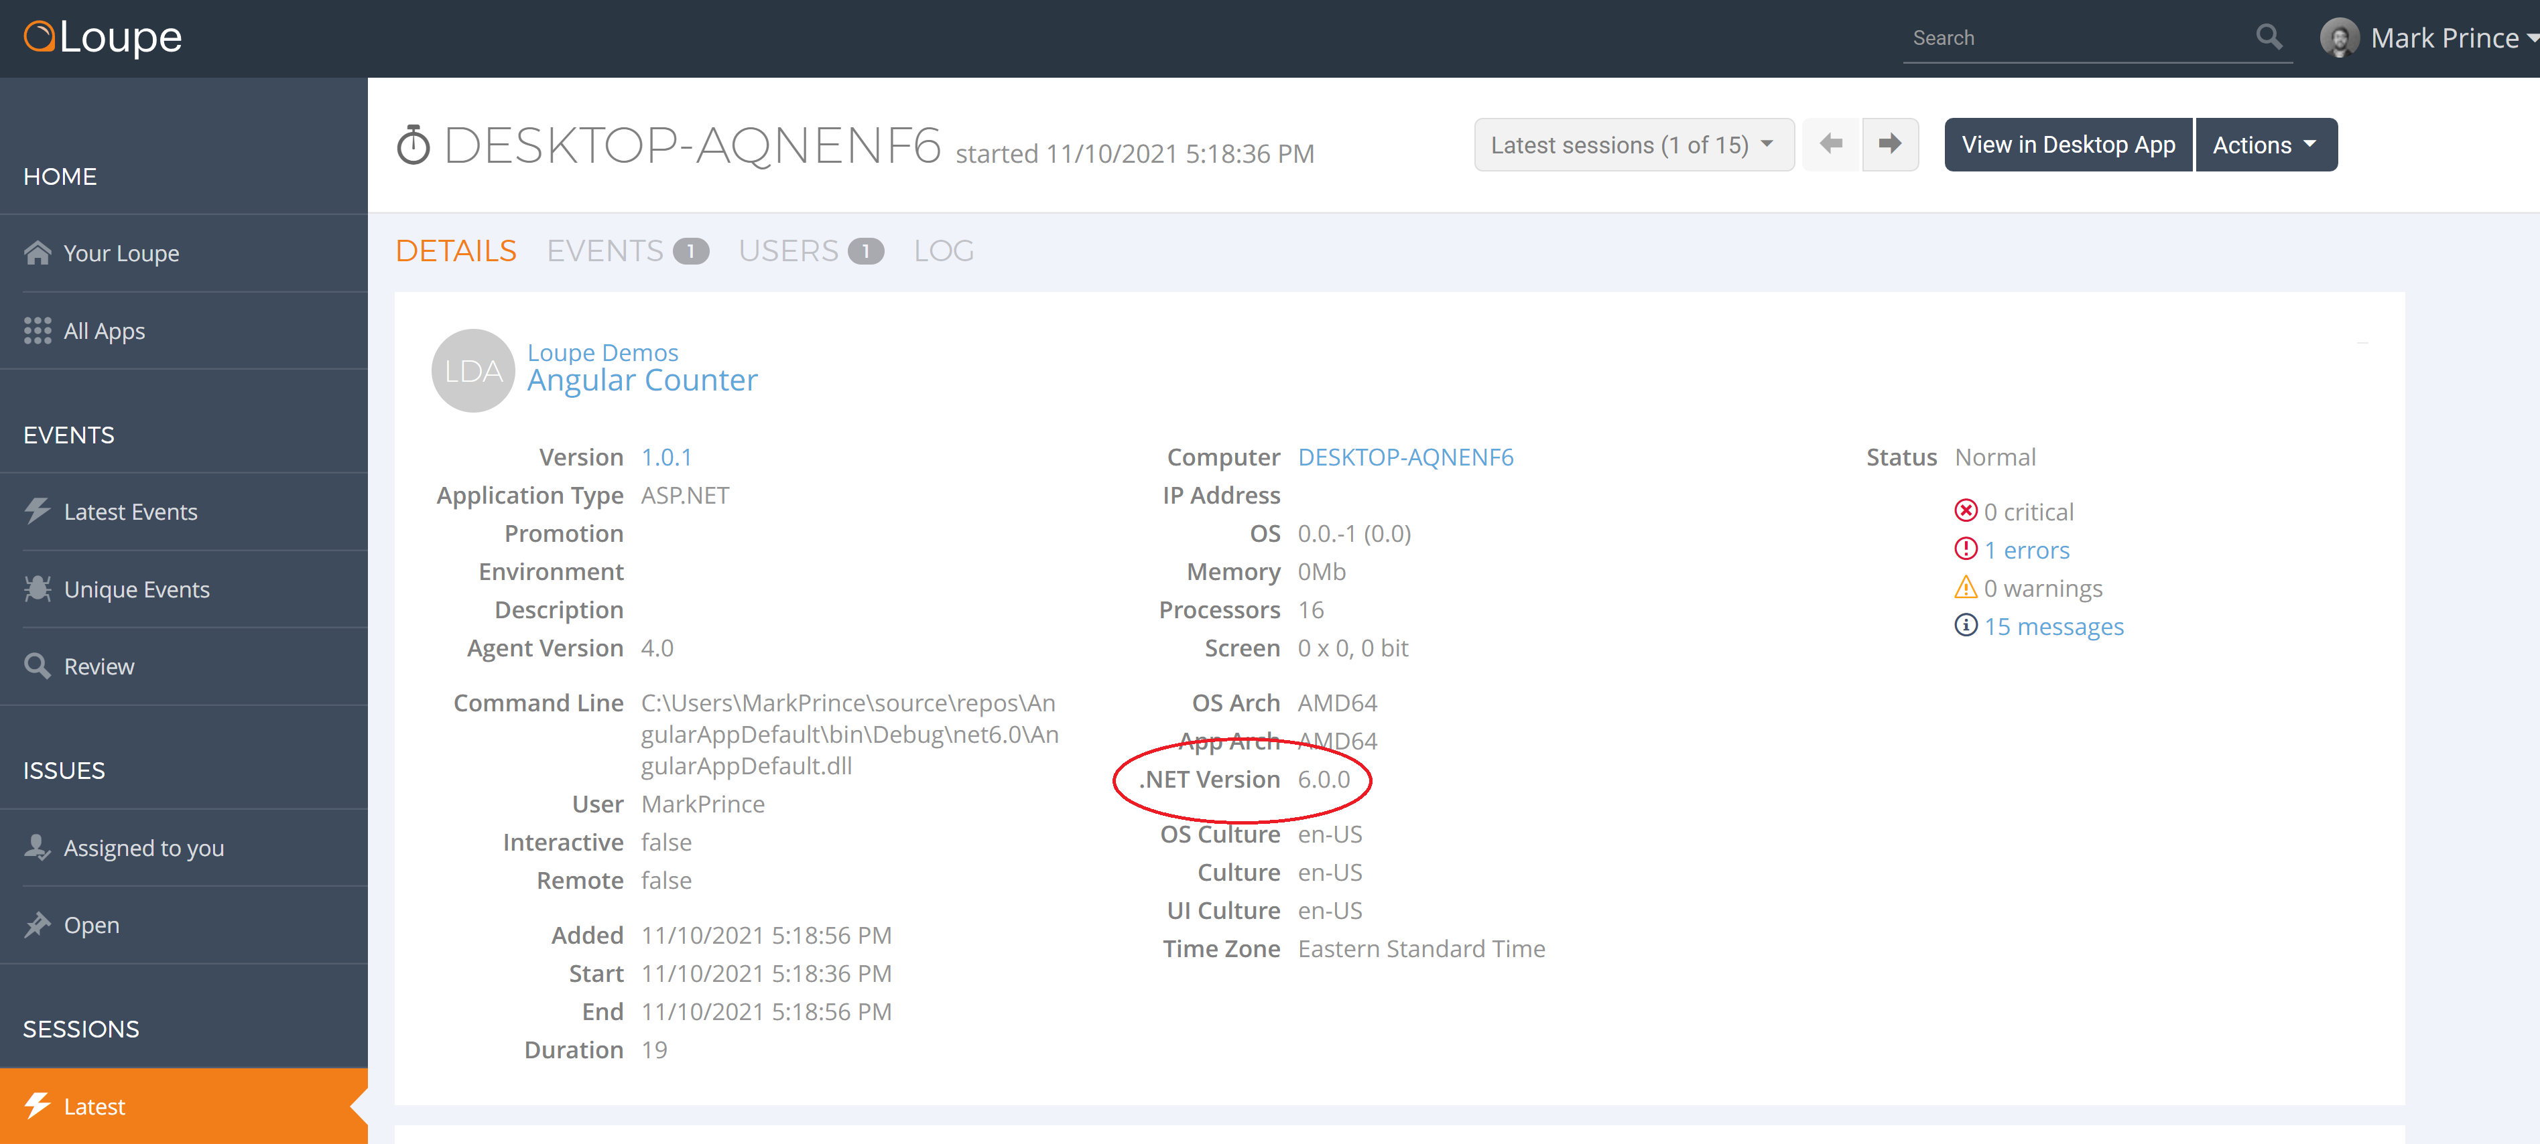Go to next session arrow
The image size is (2540, 1144).
pyautogui.click(x=1890, y=145)
